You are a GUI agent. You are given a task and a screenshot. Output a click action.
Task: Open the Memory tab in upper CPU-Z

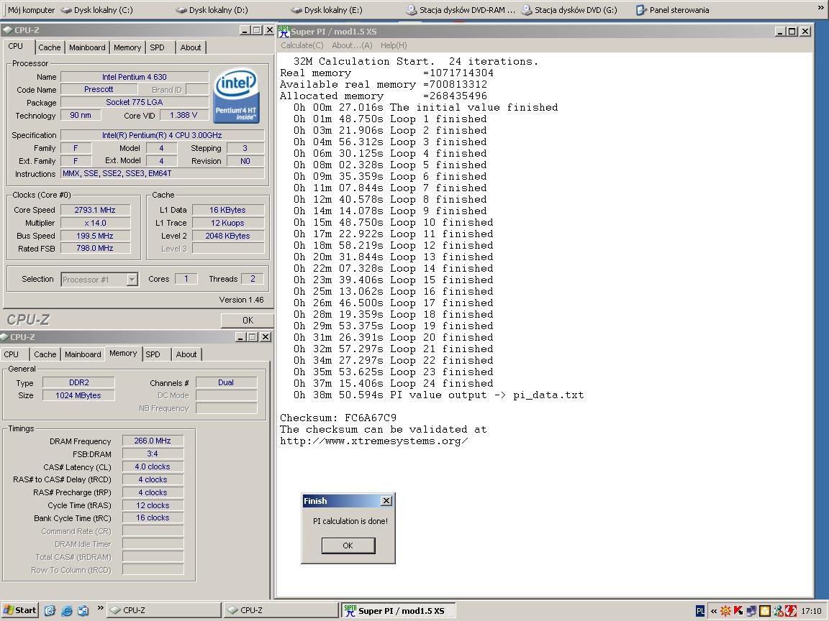pyautogui.click(x=127, y=47)
